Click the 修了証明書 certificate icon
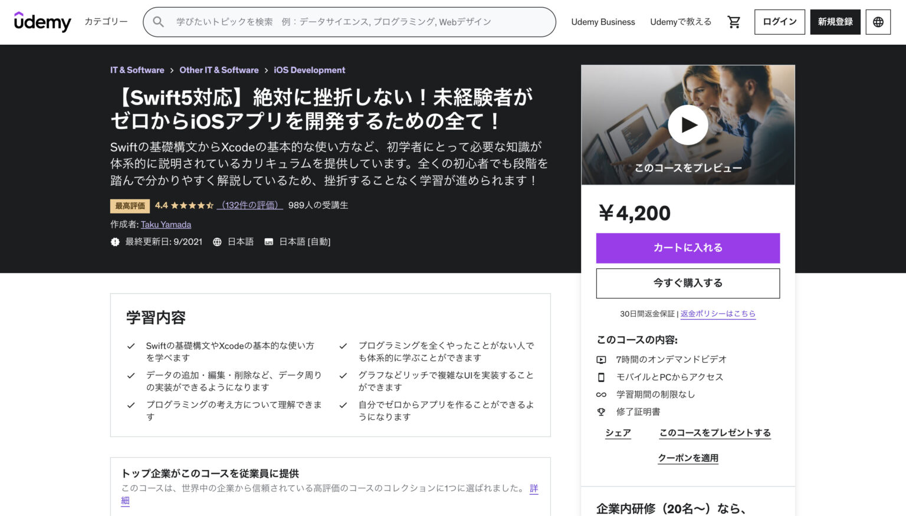 click(x=602, y=412)
